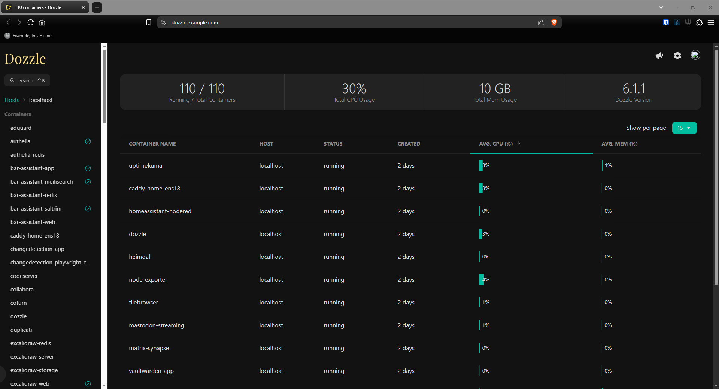Click the Brave Shields icon in address bar
The image size is (719, 389).
pos(554,22)
